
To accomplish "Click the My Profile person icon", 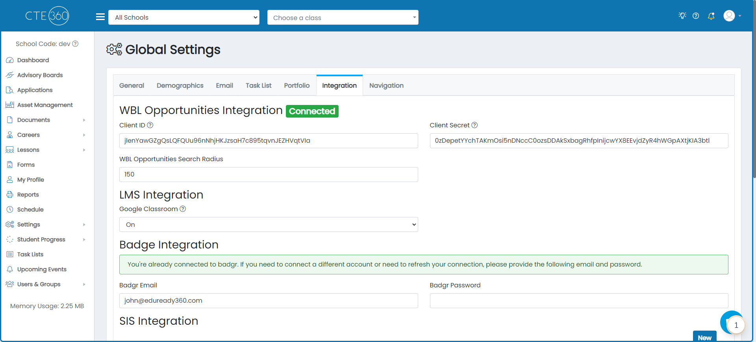I will (x=10, y=180).
